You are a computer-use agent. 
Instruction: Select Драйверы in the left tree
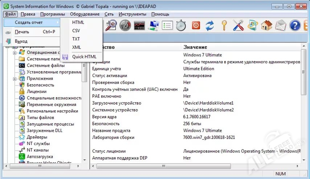(x=37, y=137)
